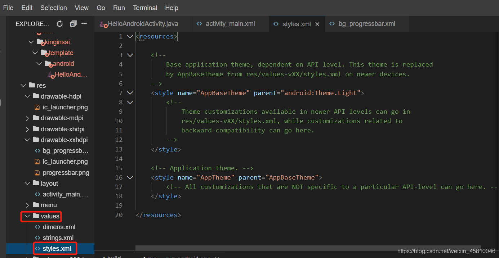Open the Terminal menu
Screen dimensions: 499x258
click(145, 8)
